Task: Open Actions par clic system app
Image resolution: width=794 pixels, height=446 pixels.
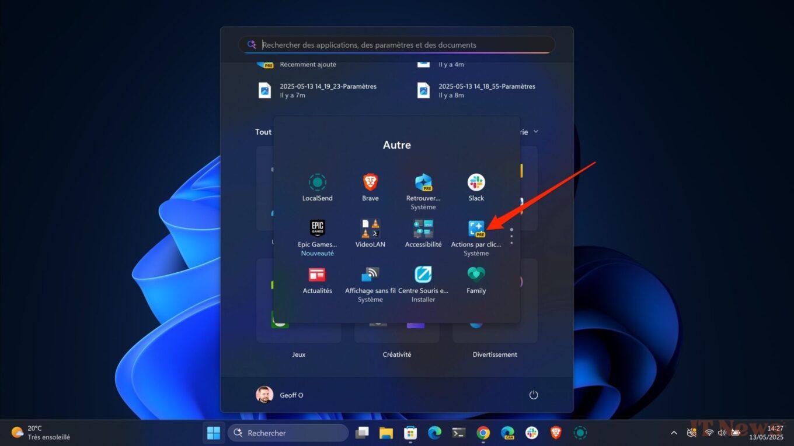Action: tap(476, 237)
